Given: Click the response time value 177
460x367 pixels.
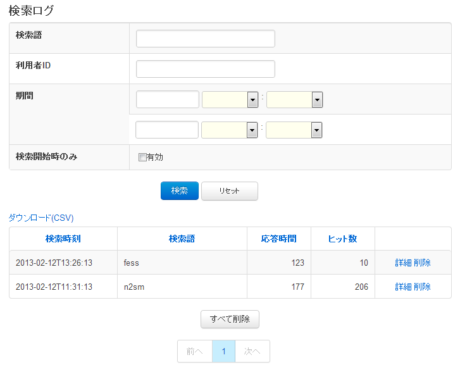Looking at the screenshot, I should tap(298, 287).
